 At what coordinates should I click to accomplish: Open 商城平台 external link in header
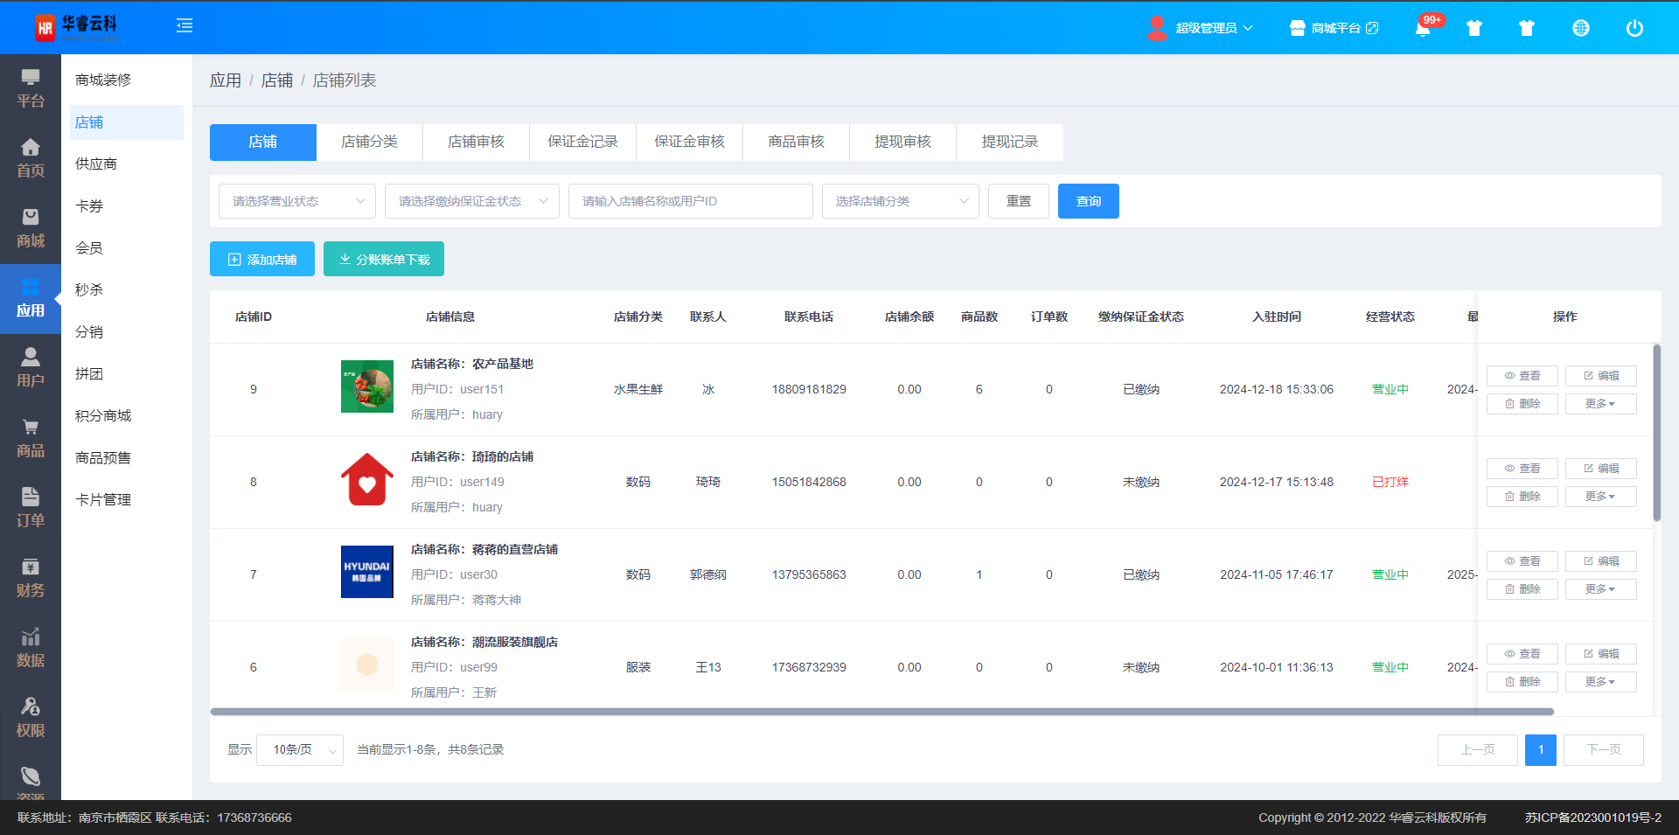1334,28
